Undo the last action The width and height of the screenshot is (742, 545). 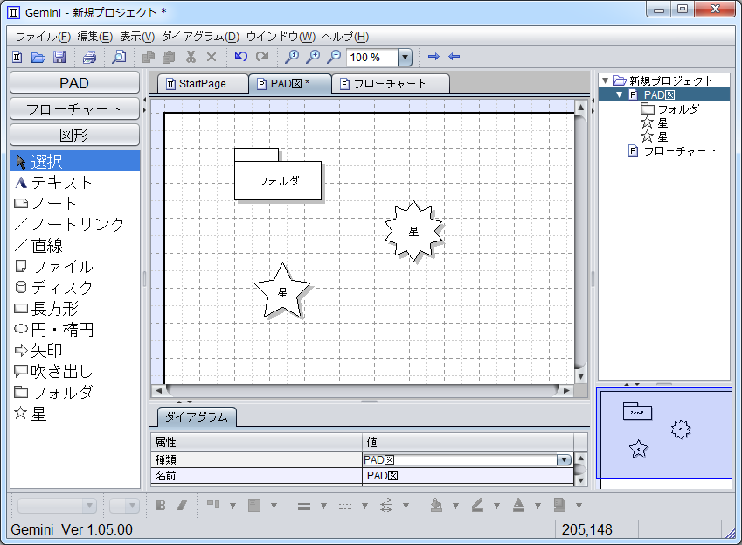pyautogui.click(x=241, y=57)
